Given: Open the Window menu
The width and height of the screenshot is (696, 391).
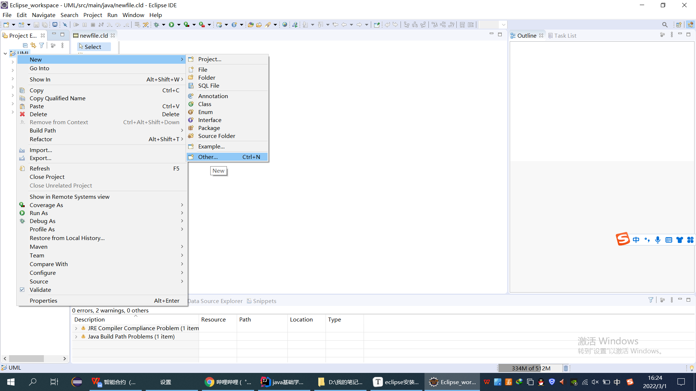Looking at the screenshot, I should (x=133, y=15).
